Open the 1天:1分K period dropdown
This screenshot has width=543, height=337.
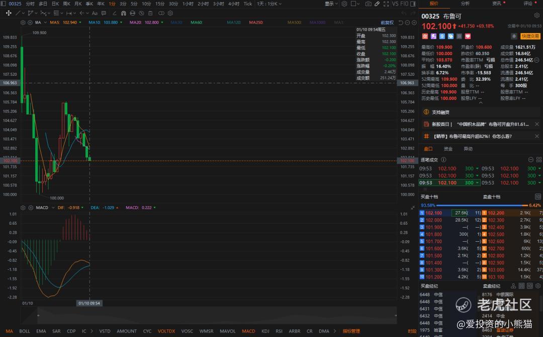tap(269, 4)
